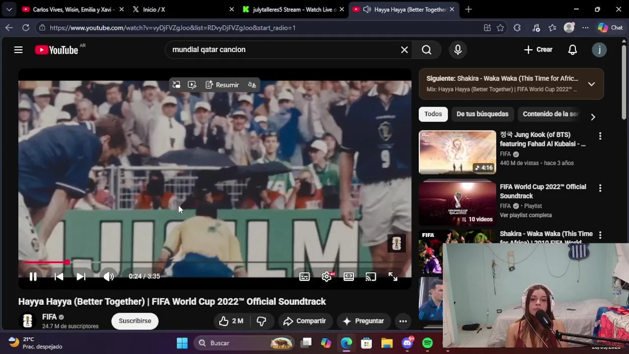Toggle subtitles on the player
This screenshot has height=354, width=629.
click(x=304, y=277)
